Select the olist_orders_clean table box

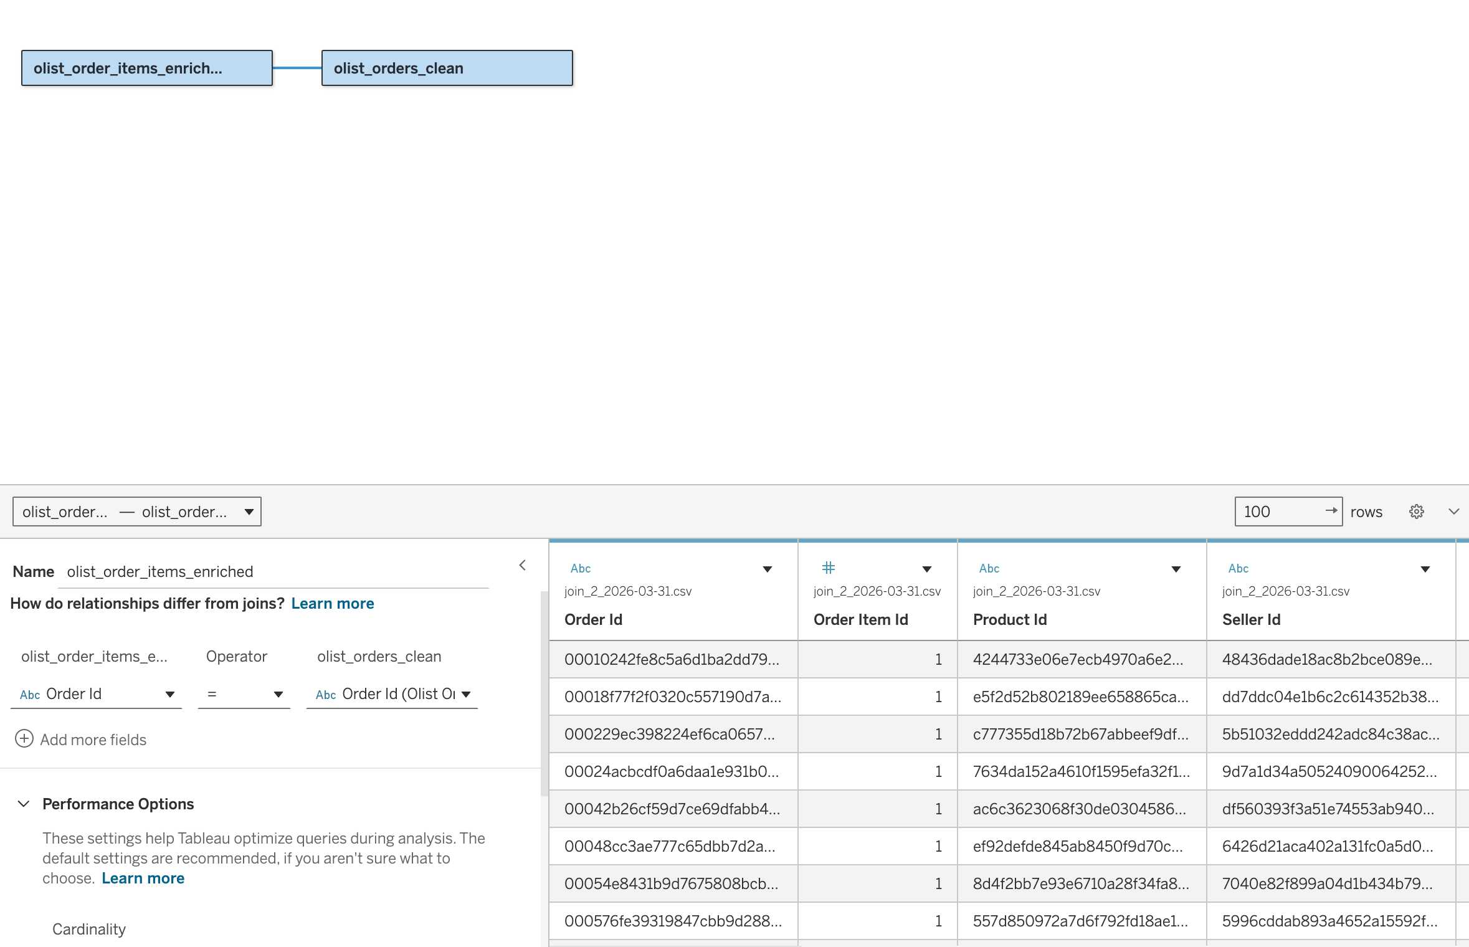[x=447, y=68]
